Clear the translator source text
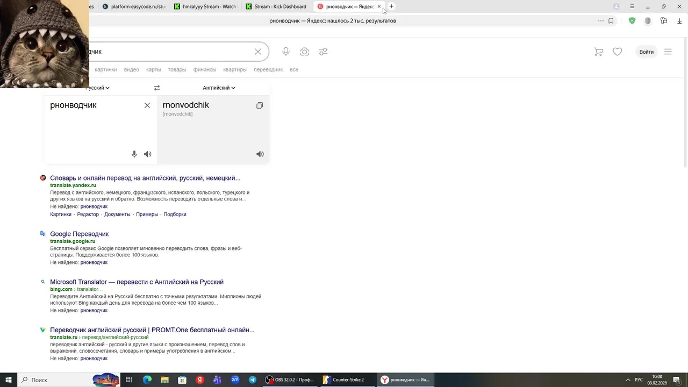Viewport: 688px width, 387px height. pyautogui.click(x=147, y=105)
